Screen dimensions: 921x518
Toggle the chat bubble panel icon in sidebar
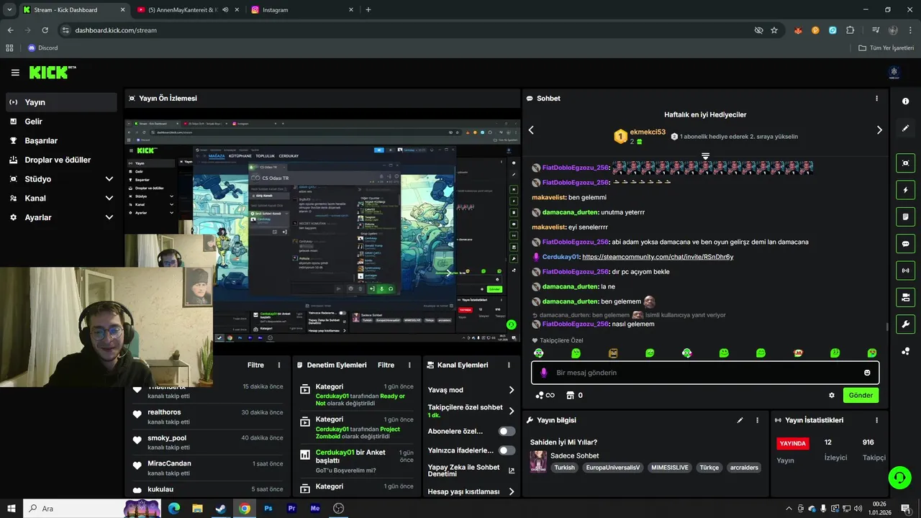(905, 244)
